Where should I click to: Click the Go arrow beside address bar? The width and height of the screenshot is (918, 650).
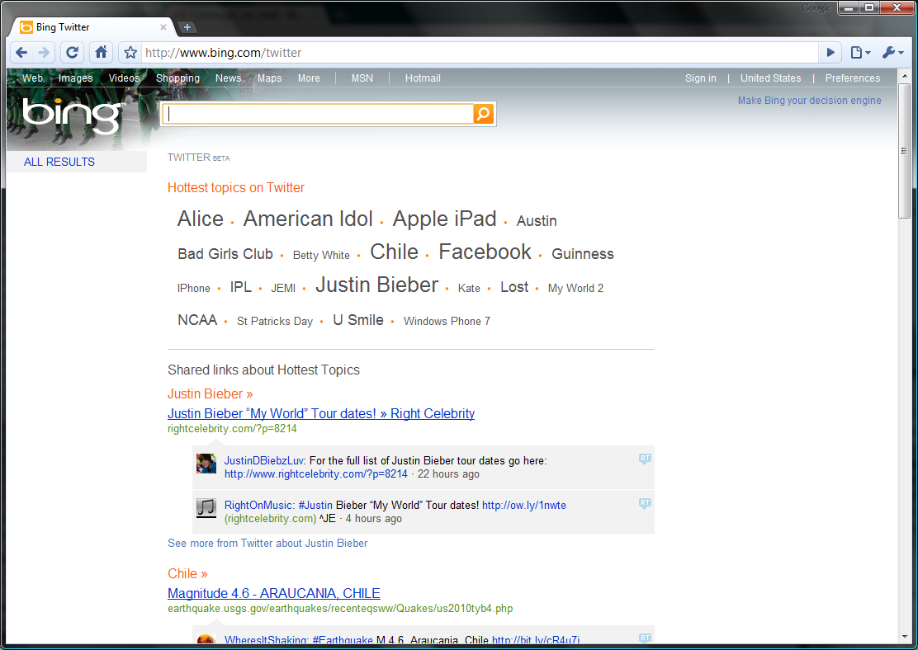coord(830,53)
